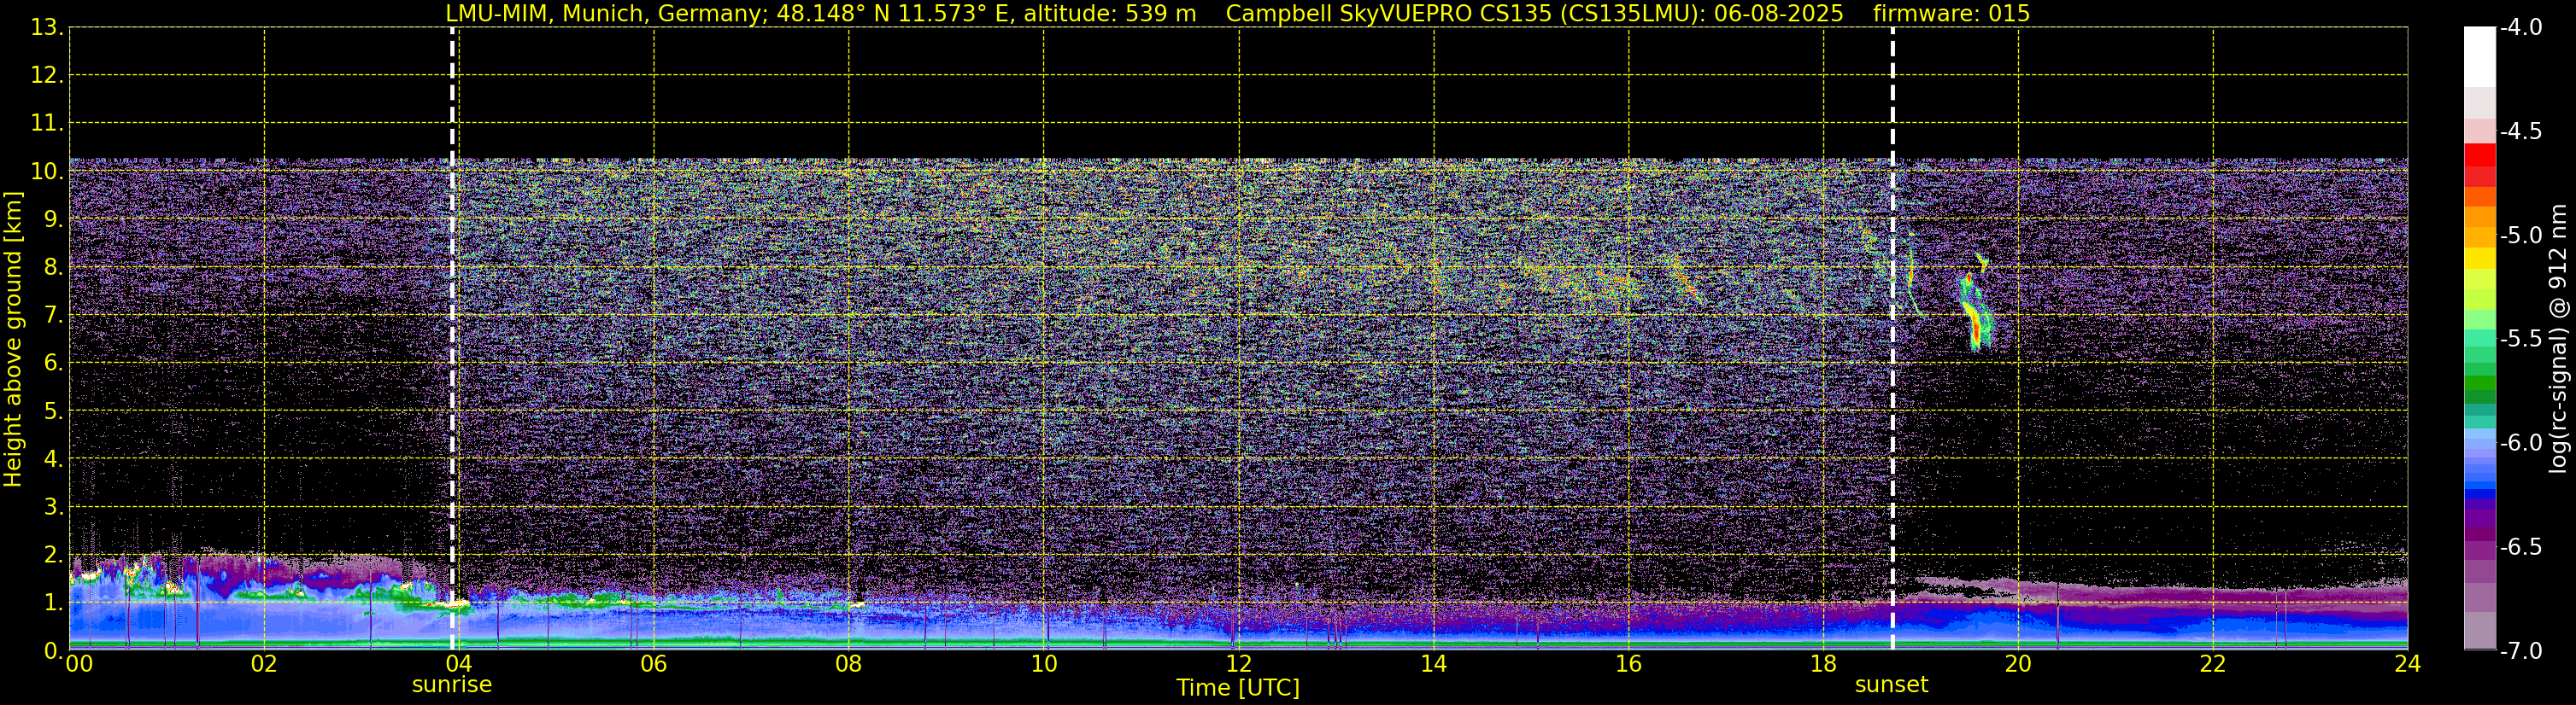Click the sunrise dashed vertical line
Viewport: 2576px width, 705px height.
(452, 339)
